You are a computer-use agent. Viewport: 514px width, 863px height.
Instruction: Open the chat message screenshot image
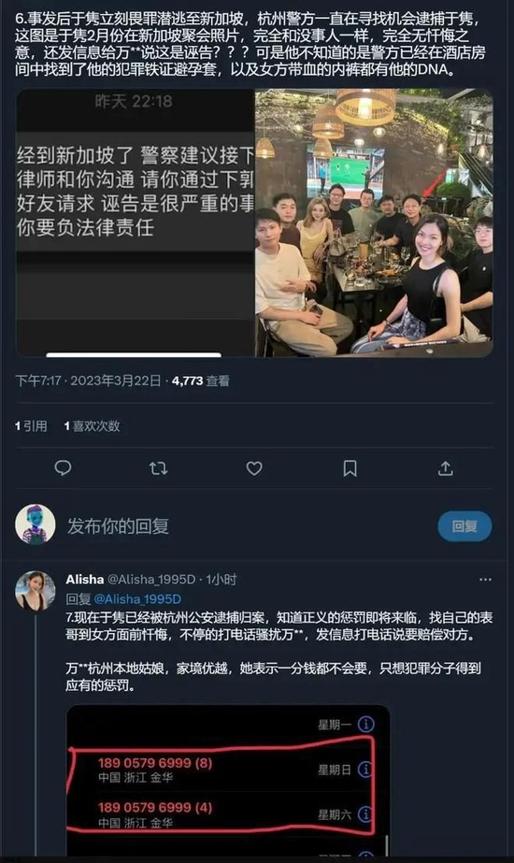135,223
